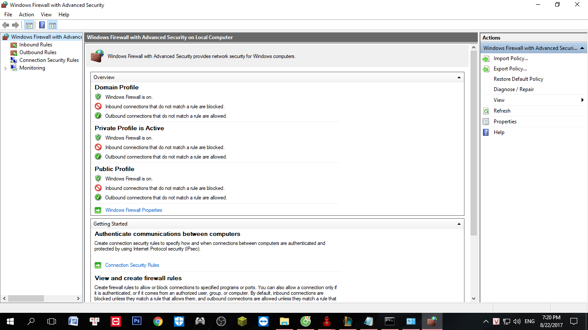Click the blue Help icon in the toolbar
The width and height of the screenshot is (588, 330).
coord(42,25)
